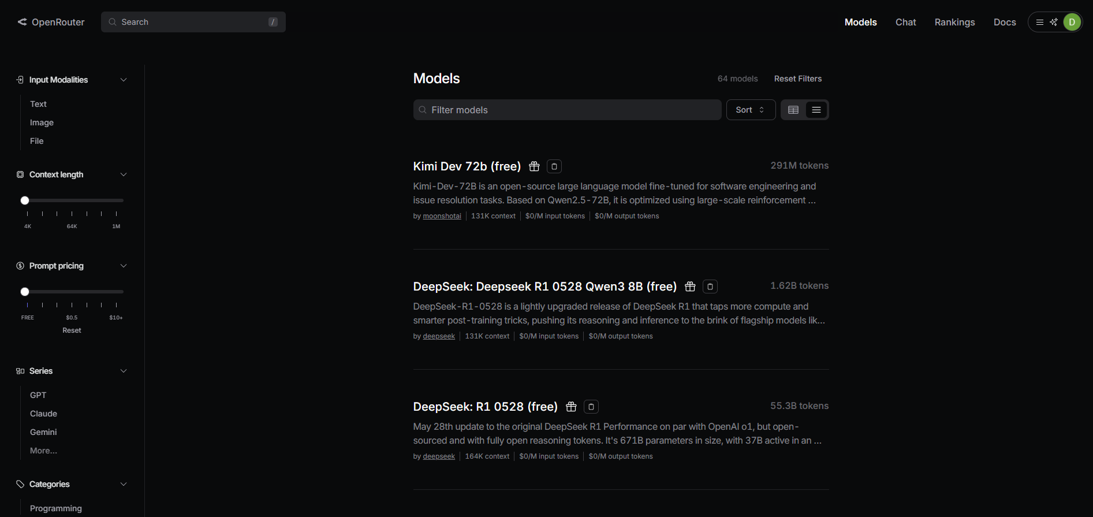The width and height of the screenshot is (1093, 517).
Task: Collapse the Input Modalities chevron
Action: coord(124,80)
